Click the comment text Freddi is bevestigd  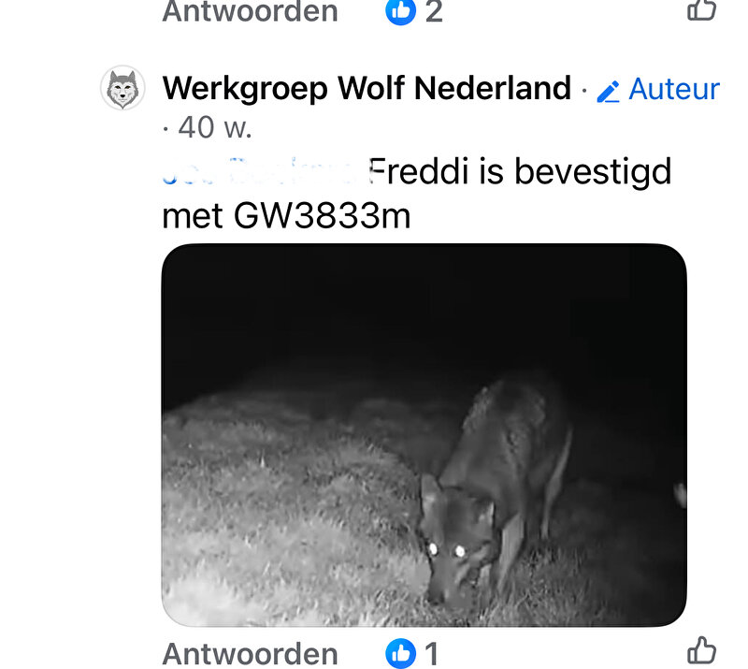pos(520,171)
